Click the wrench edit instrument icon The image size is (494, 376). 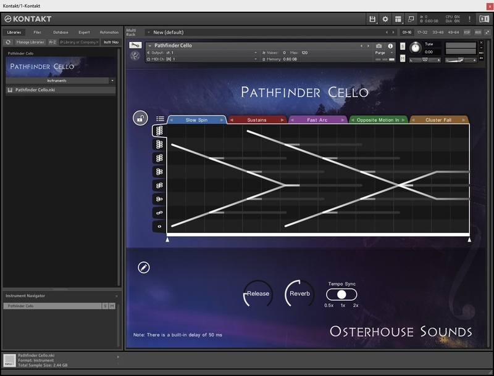click(x=135, y=45)
